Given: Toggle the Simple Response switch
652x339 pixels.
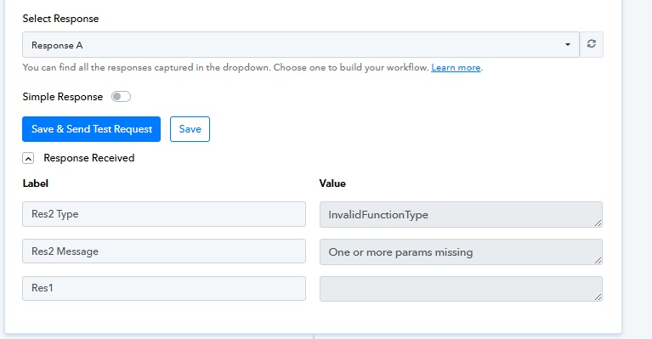Looking at the screenshot, I should click(x=121, y=96).
